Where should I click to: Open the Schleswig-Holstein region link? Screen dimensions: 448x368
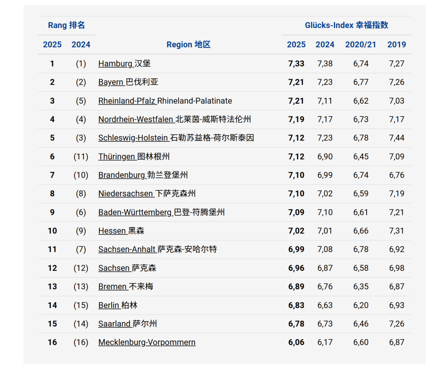coord(133,138)
